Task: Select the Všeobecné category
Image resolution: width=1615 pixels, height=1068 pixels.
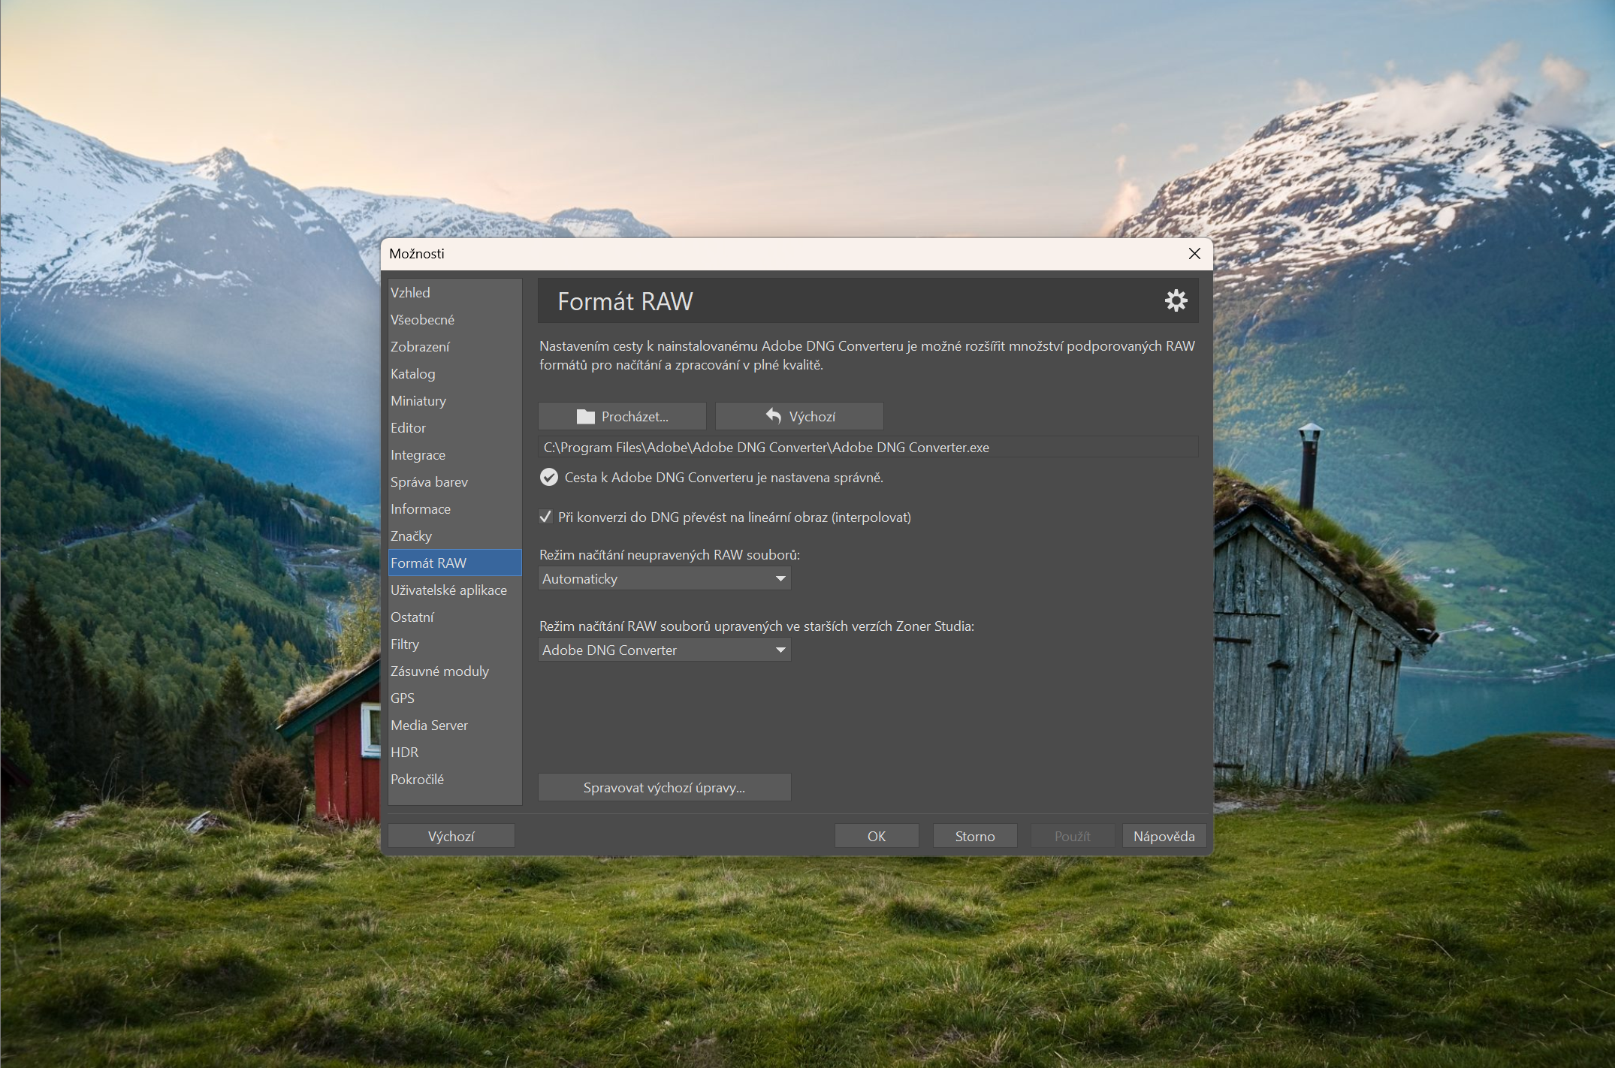Action: click(x=454, y=319)
